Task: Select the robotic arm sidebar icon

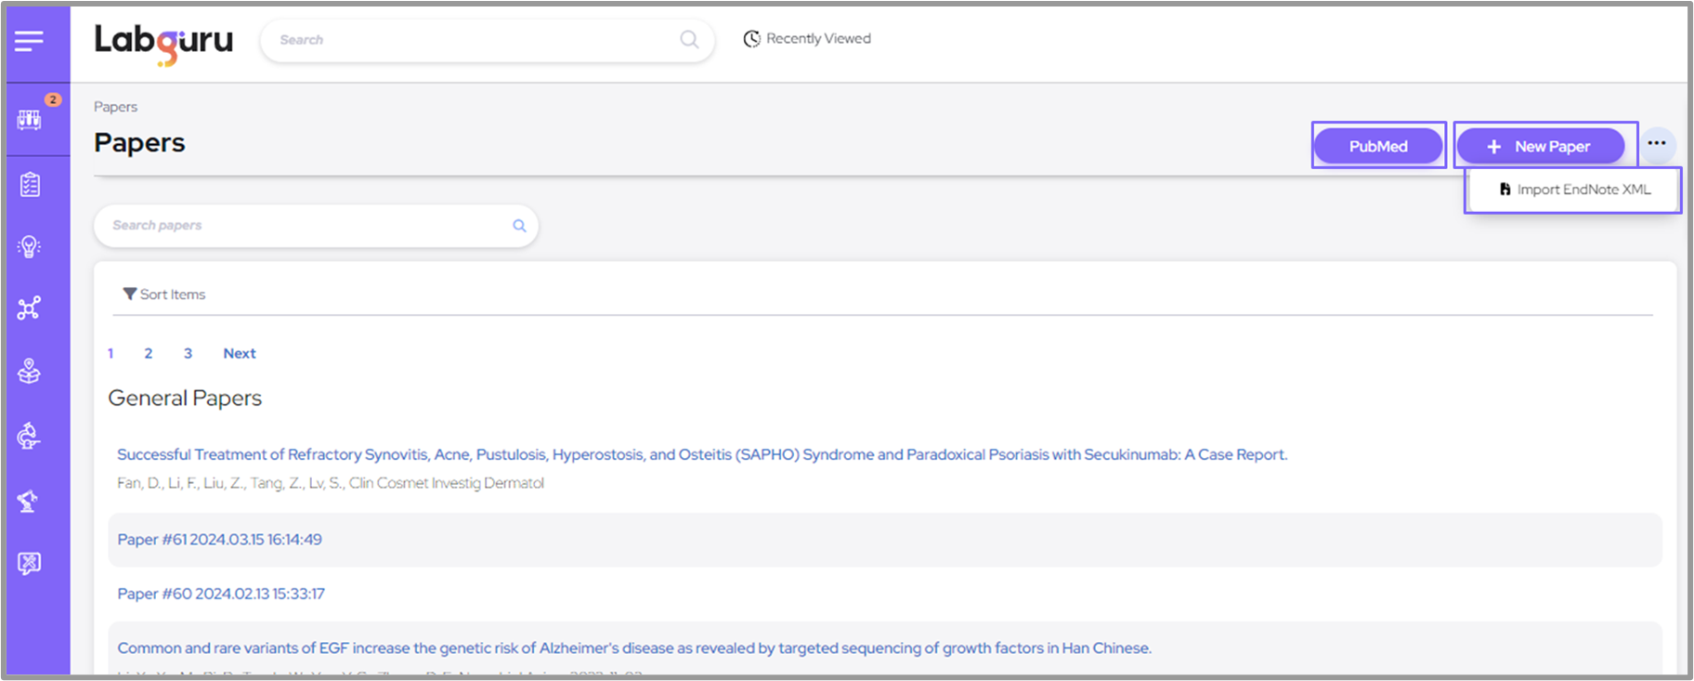Action: [x=30, y=501]
